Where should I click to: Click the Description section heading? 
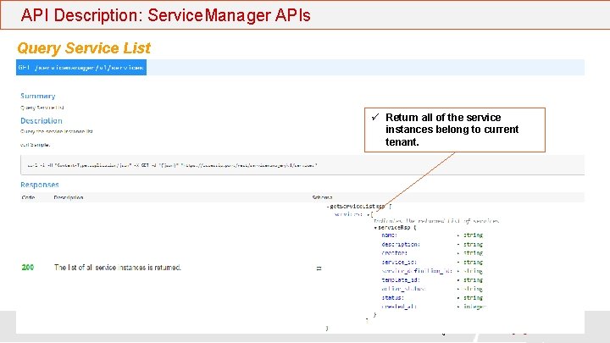[x=42, y=121]
